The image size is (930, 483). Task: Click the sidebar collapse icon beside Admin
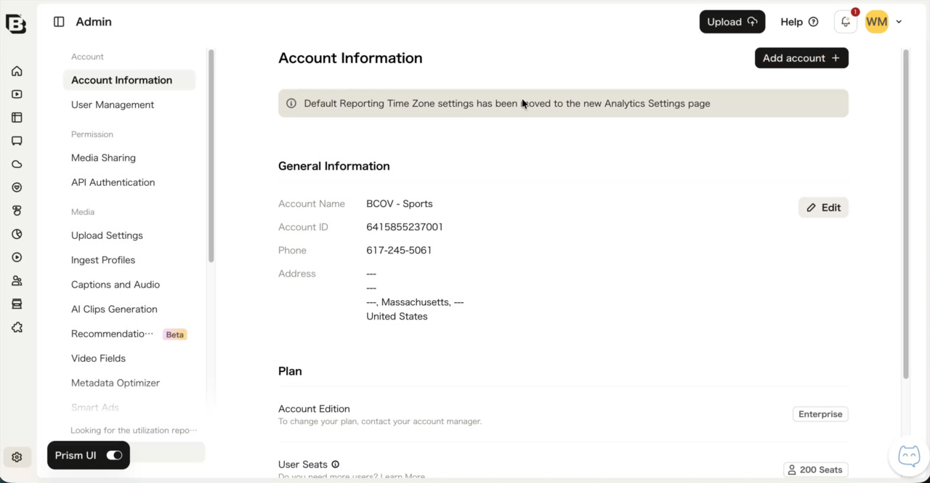click(x=59, y=22)
